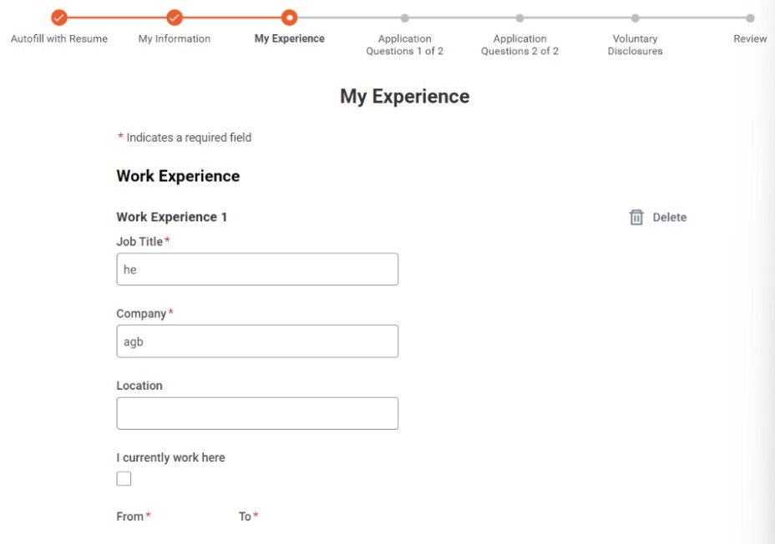The width and height of the screenshot is (775, 544).
Task: Click into the Company field containing 'agb'
Action: (257, 341)
